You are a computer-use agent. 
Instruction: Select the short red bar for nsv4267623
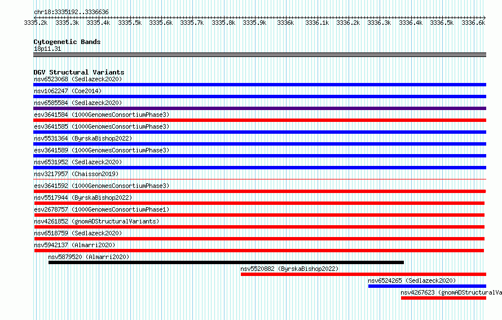[x=443, y=298]
